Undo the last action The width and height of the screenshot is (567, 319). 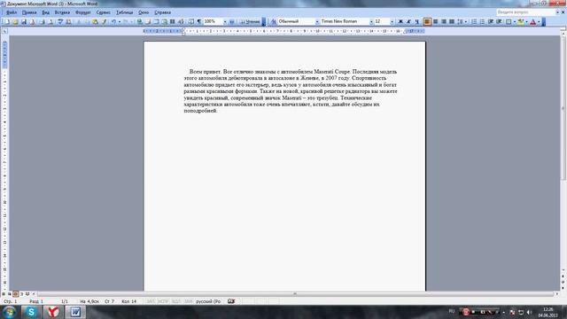tap(113, 21)
